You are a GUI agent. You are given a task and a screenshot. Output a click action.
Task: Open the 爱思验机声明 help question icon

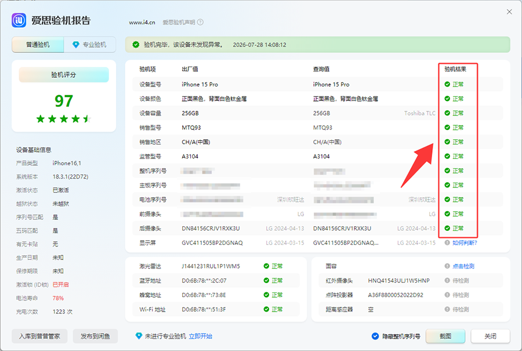coord(200,22)
